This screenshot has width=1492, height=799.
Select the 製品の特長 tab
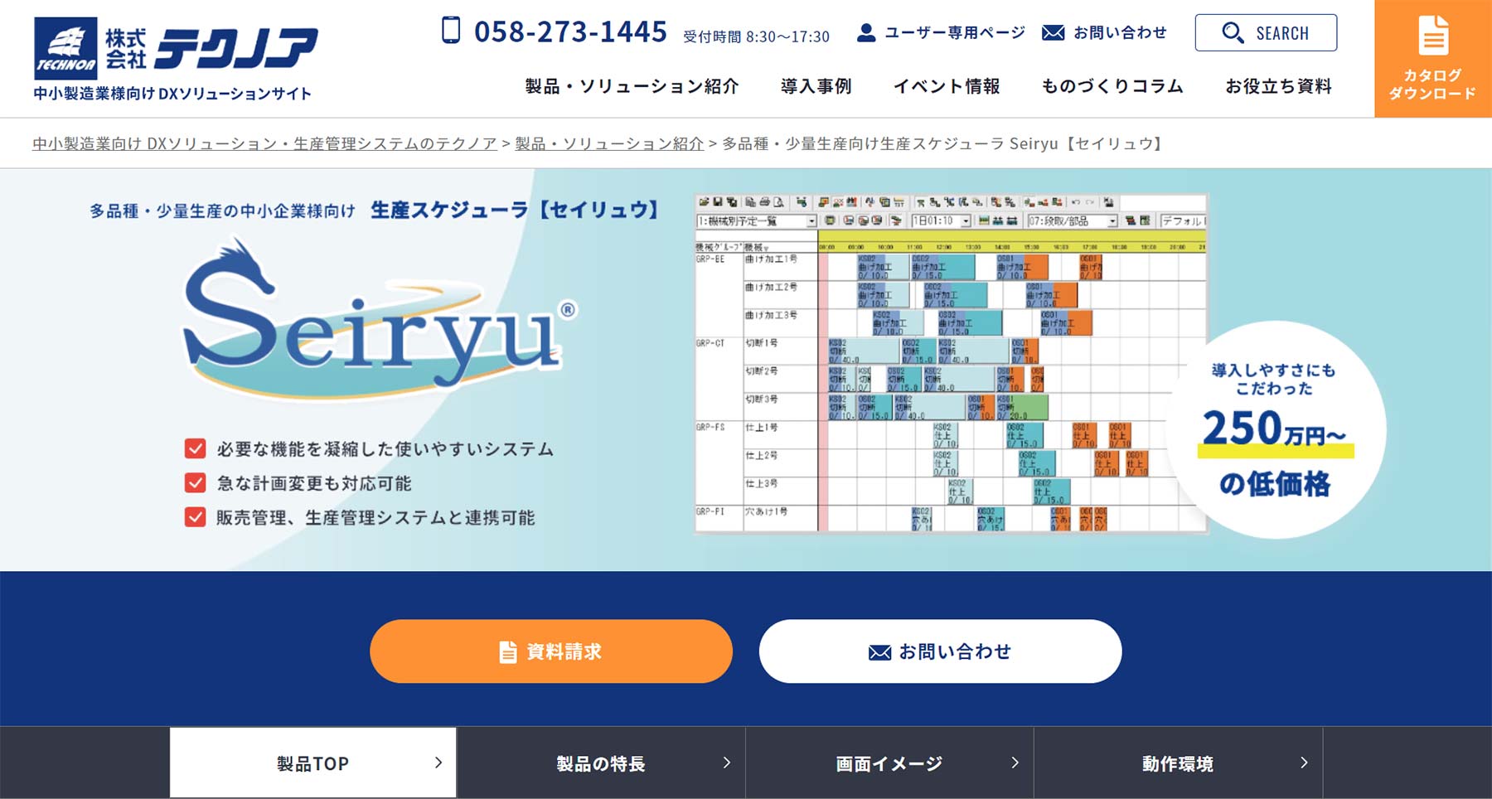(x=601, y=763)
